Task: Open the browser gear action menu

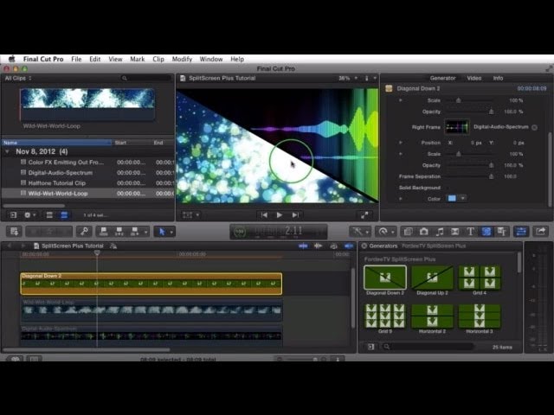Action: (28, 215)
